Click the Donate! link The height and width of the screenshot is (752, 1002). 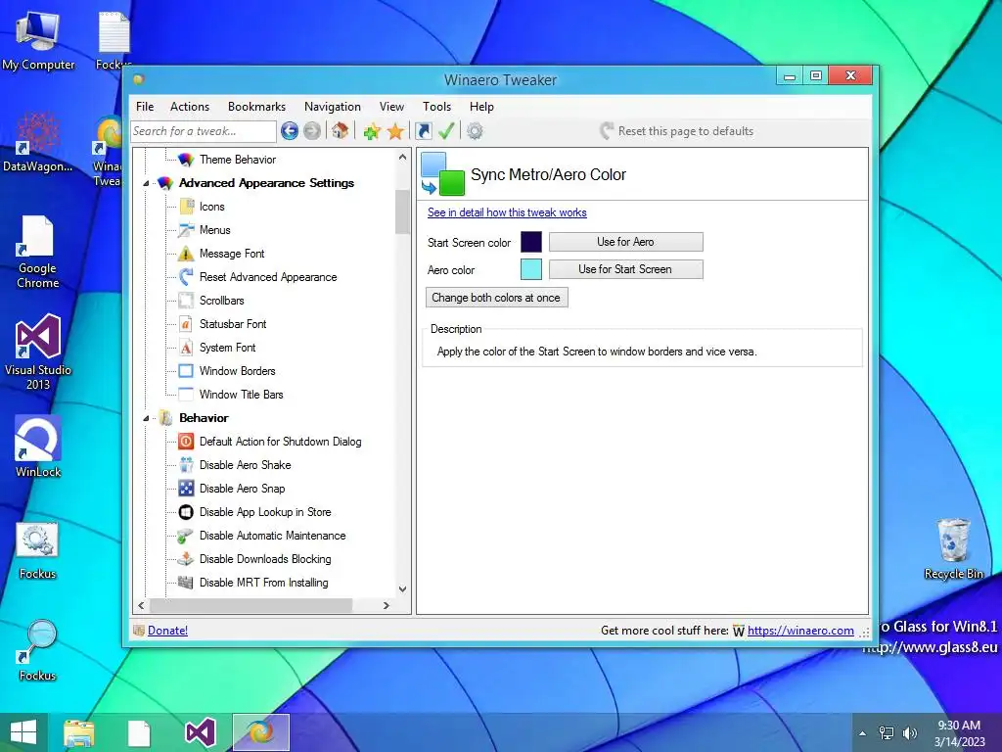pos(167,631)
